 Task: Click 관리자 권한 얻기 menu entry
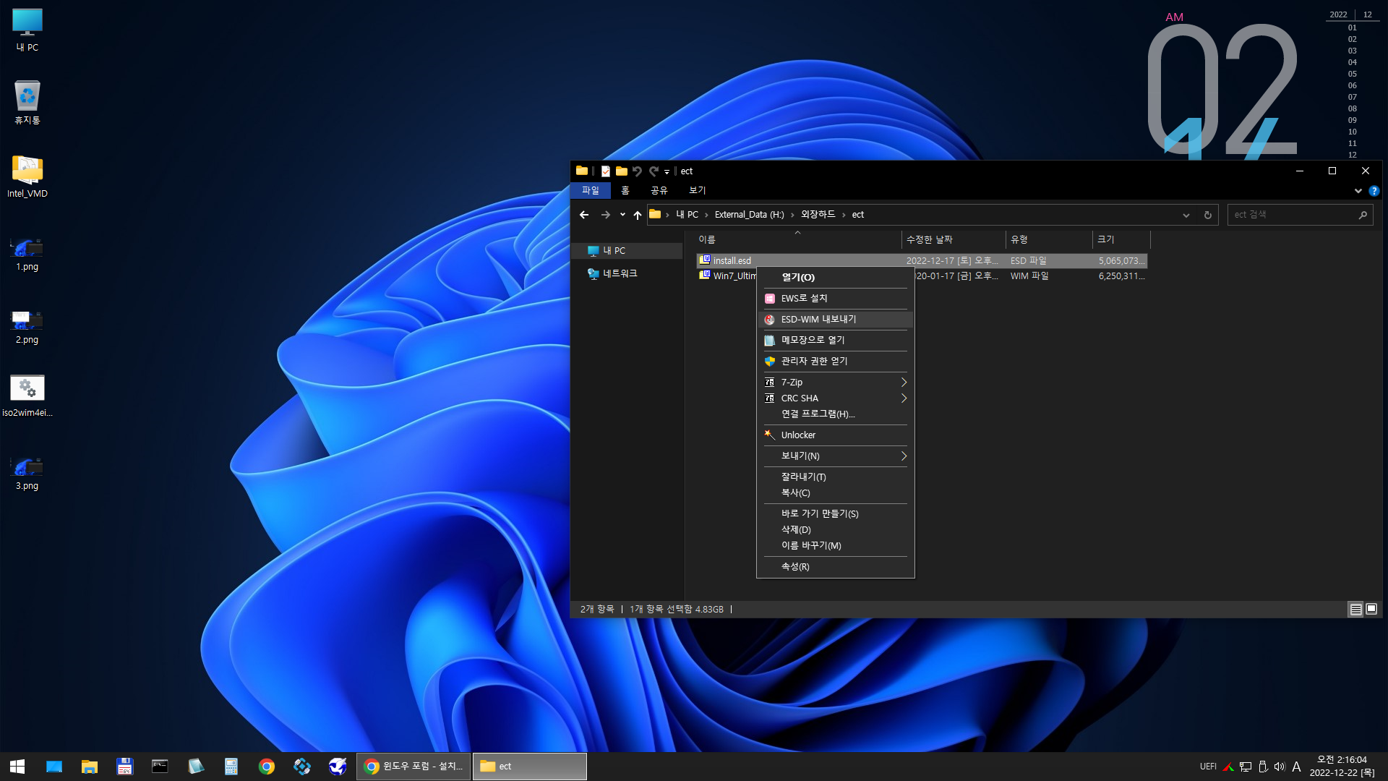coord(835,361)
